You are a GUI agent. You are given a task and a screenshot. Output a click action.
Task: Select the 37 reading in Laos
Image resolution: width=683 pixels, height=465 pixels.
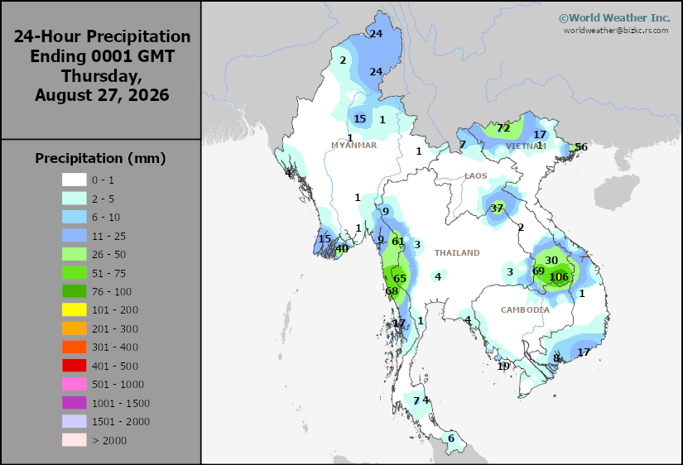click(497, 209)
